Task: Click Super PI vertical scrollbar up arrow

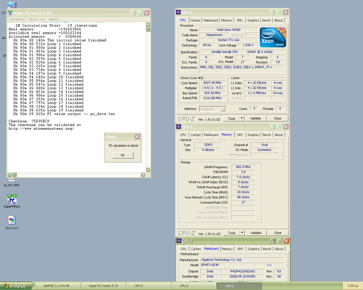Action: point(148,25)
